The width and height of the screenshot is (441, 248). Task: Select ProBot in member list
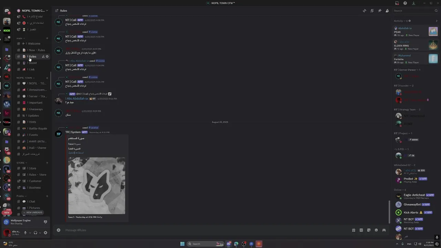415,180
